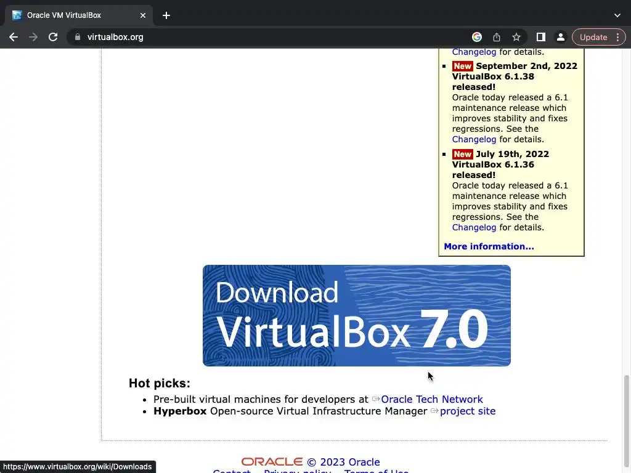The width and height of the screenshot is (631, 473).
Task: Open Changelog link for VirtualBox 6.1.36
Action: click(474, 227)
